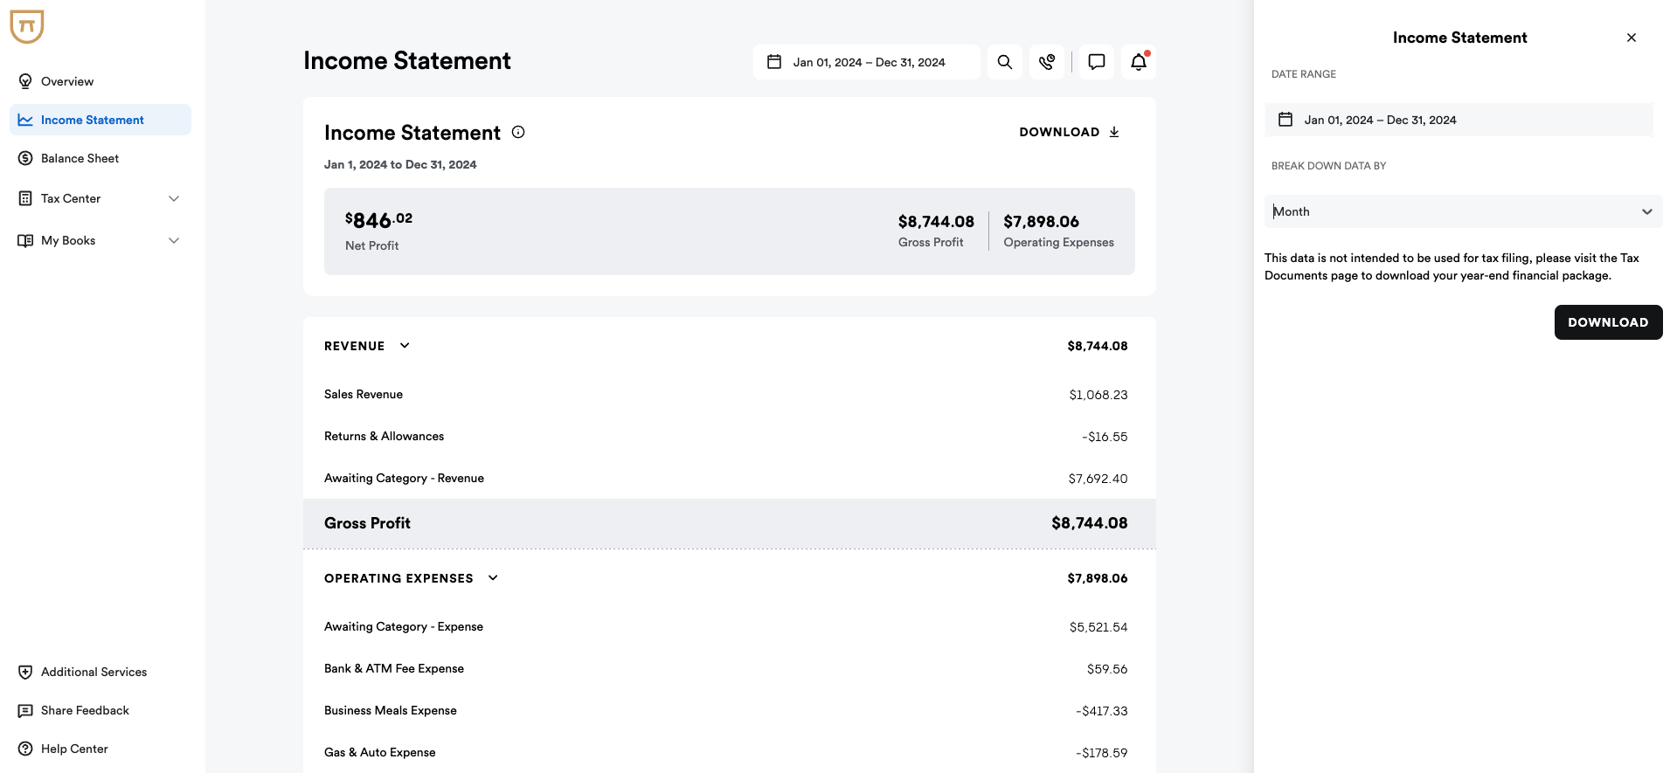The width and height of the screenshot is (1670, 773).
Task: Collapse the Revenue section
Action: click(405, 346)
